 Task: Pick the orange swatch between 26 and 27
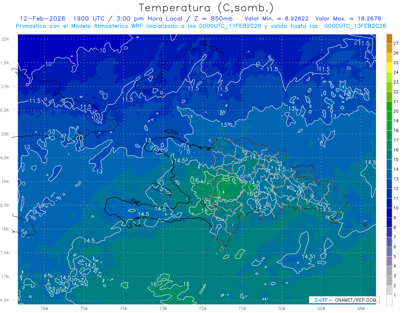coord(389,48)
